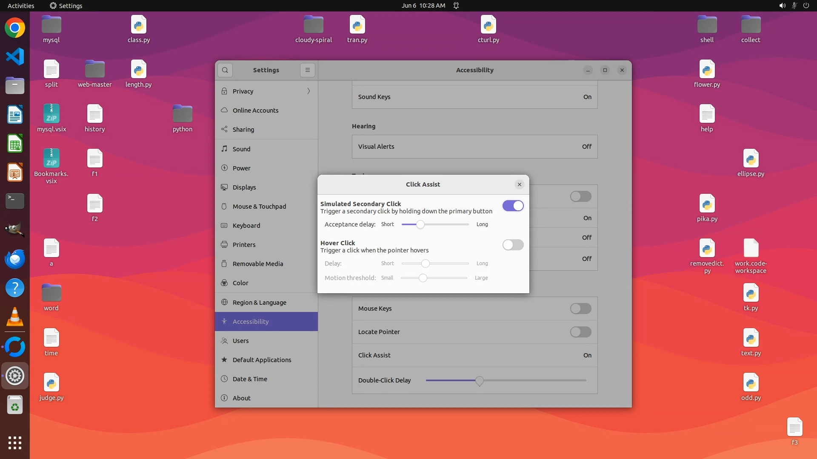Disable Simulated Secondary Click toggle
Viewport: 817px width, 459px height.
coord(513,206)
